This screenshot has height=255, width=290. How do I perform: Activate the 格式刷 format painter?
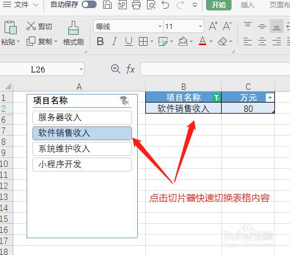[x=74, y=33]
